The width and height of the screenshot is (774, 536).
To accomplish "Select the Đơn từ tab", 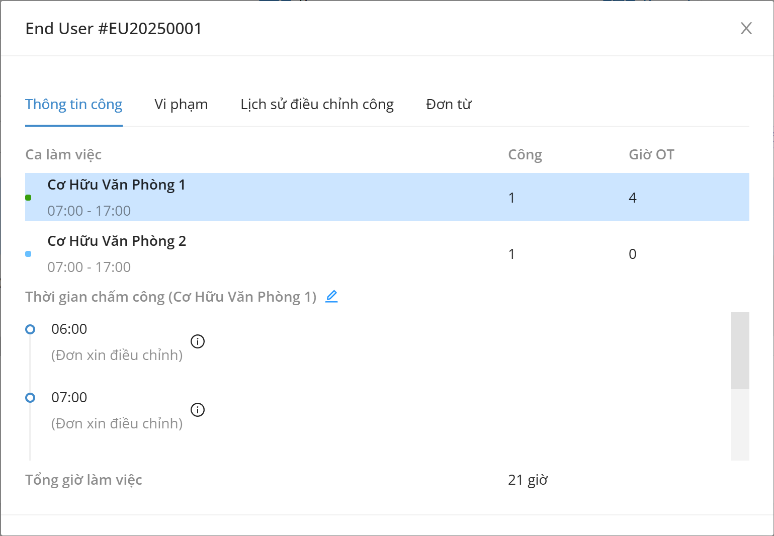I will [x=449, y=105].
